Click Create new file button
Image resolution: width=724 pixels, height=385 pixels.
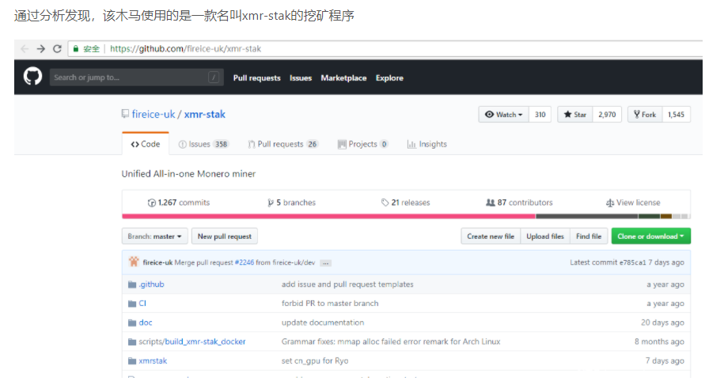click(491, 236)
